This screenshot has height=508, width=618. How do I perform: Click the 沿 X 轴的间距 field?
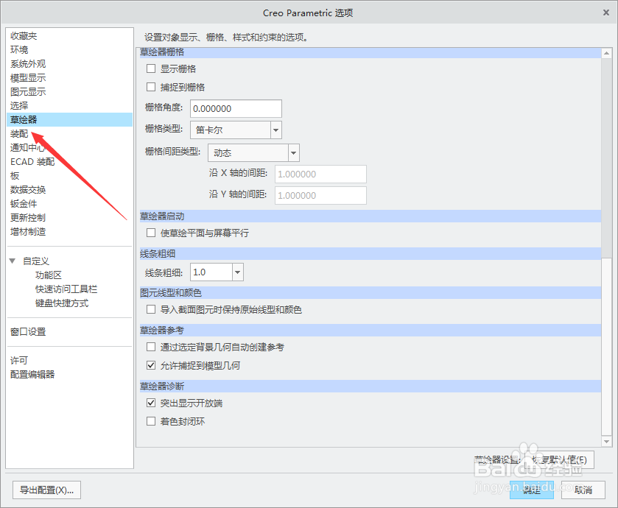pyautogui.click(x=321, y=174)
